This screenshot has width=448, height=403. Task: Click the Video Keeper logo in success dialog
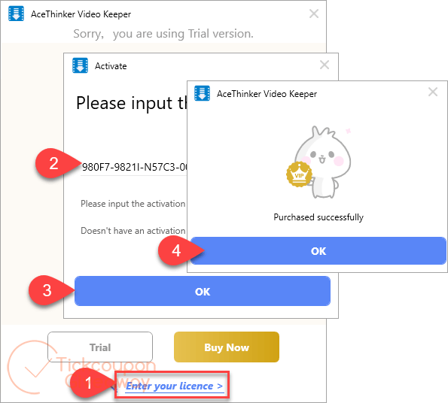(x=202, y=93)
